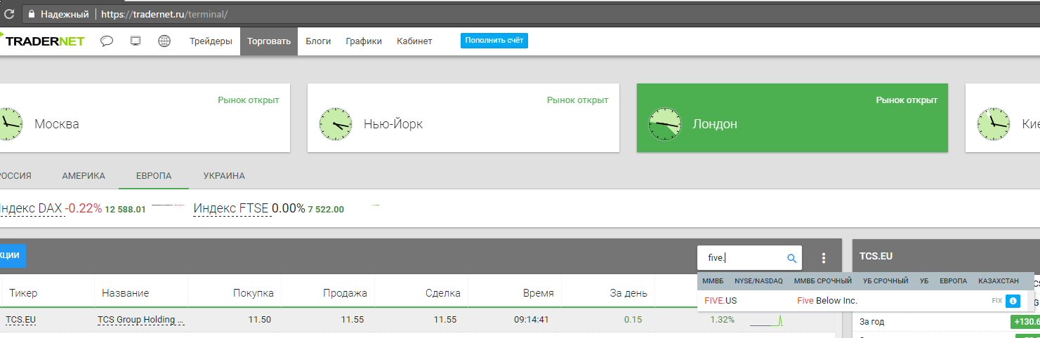Filter search by ЕВРОПА exchange

[953, 280]
